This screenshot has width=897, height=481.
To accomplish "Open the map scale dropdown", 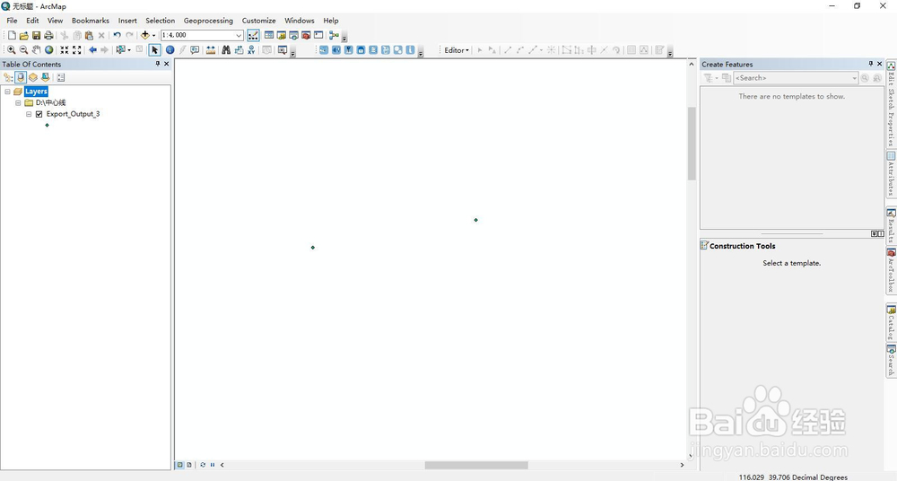I will coord(239,36).
